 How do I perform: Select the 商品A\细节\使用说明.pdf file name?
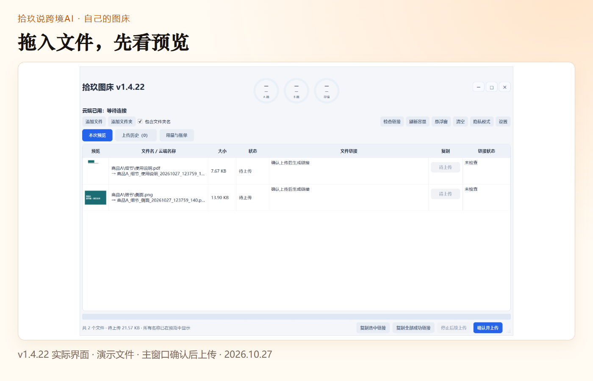[136, 168]
